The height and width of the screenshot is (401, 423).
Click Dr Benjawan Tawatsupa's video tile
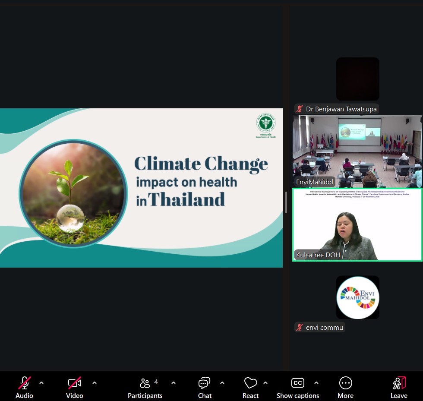pos(357,79)
